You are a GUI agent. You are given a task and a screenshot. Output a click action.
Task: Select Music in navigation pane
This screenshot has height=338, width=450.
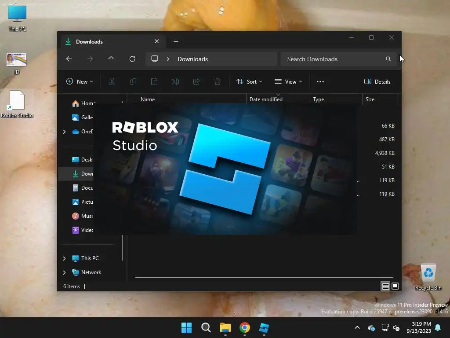pos(82,216)
